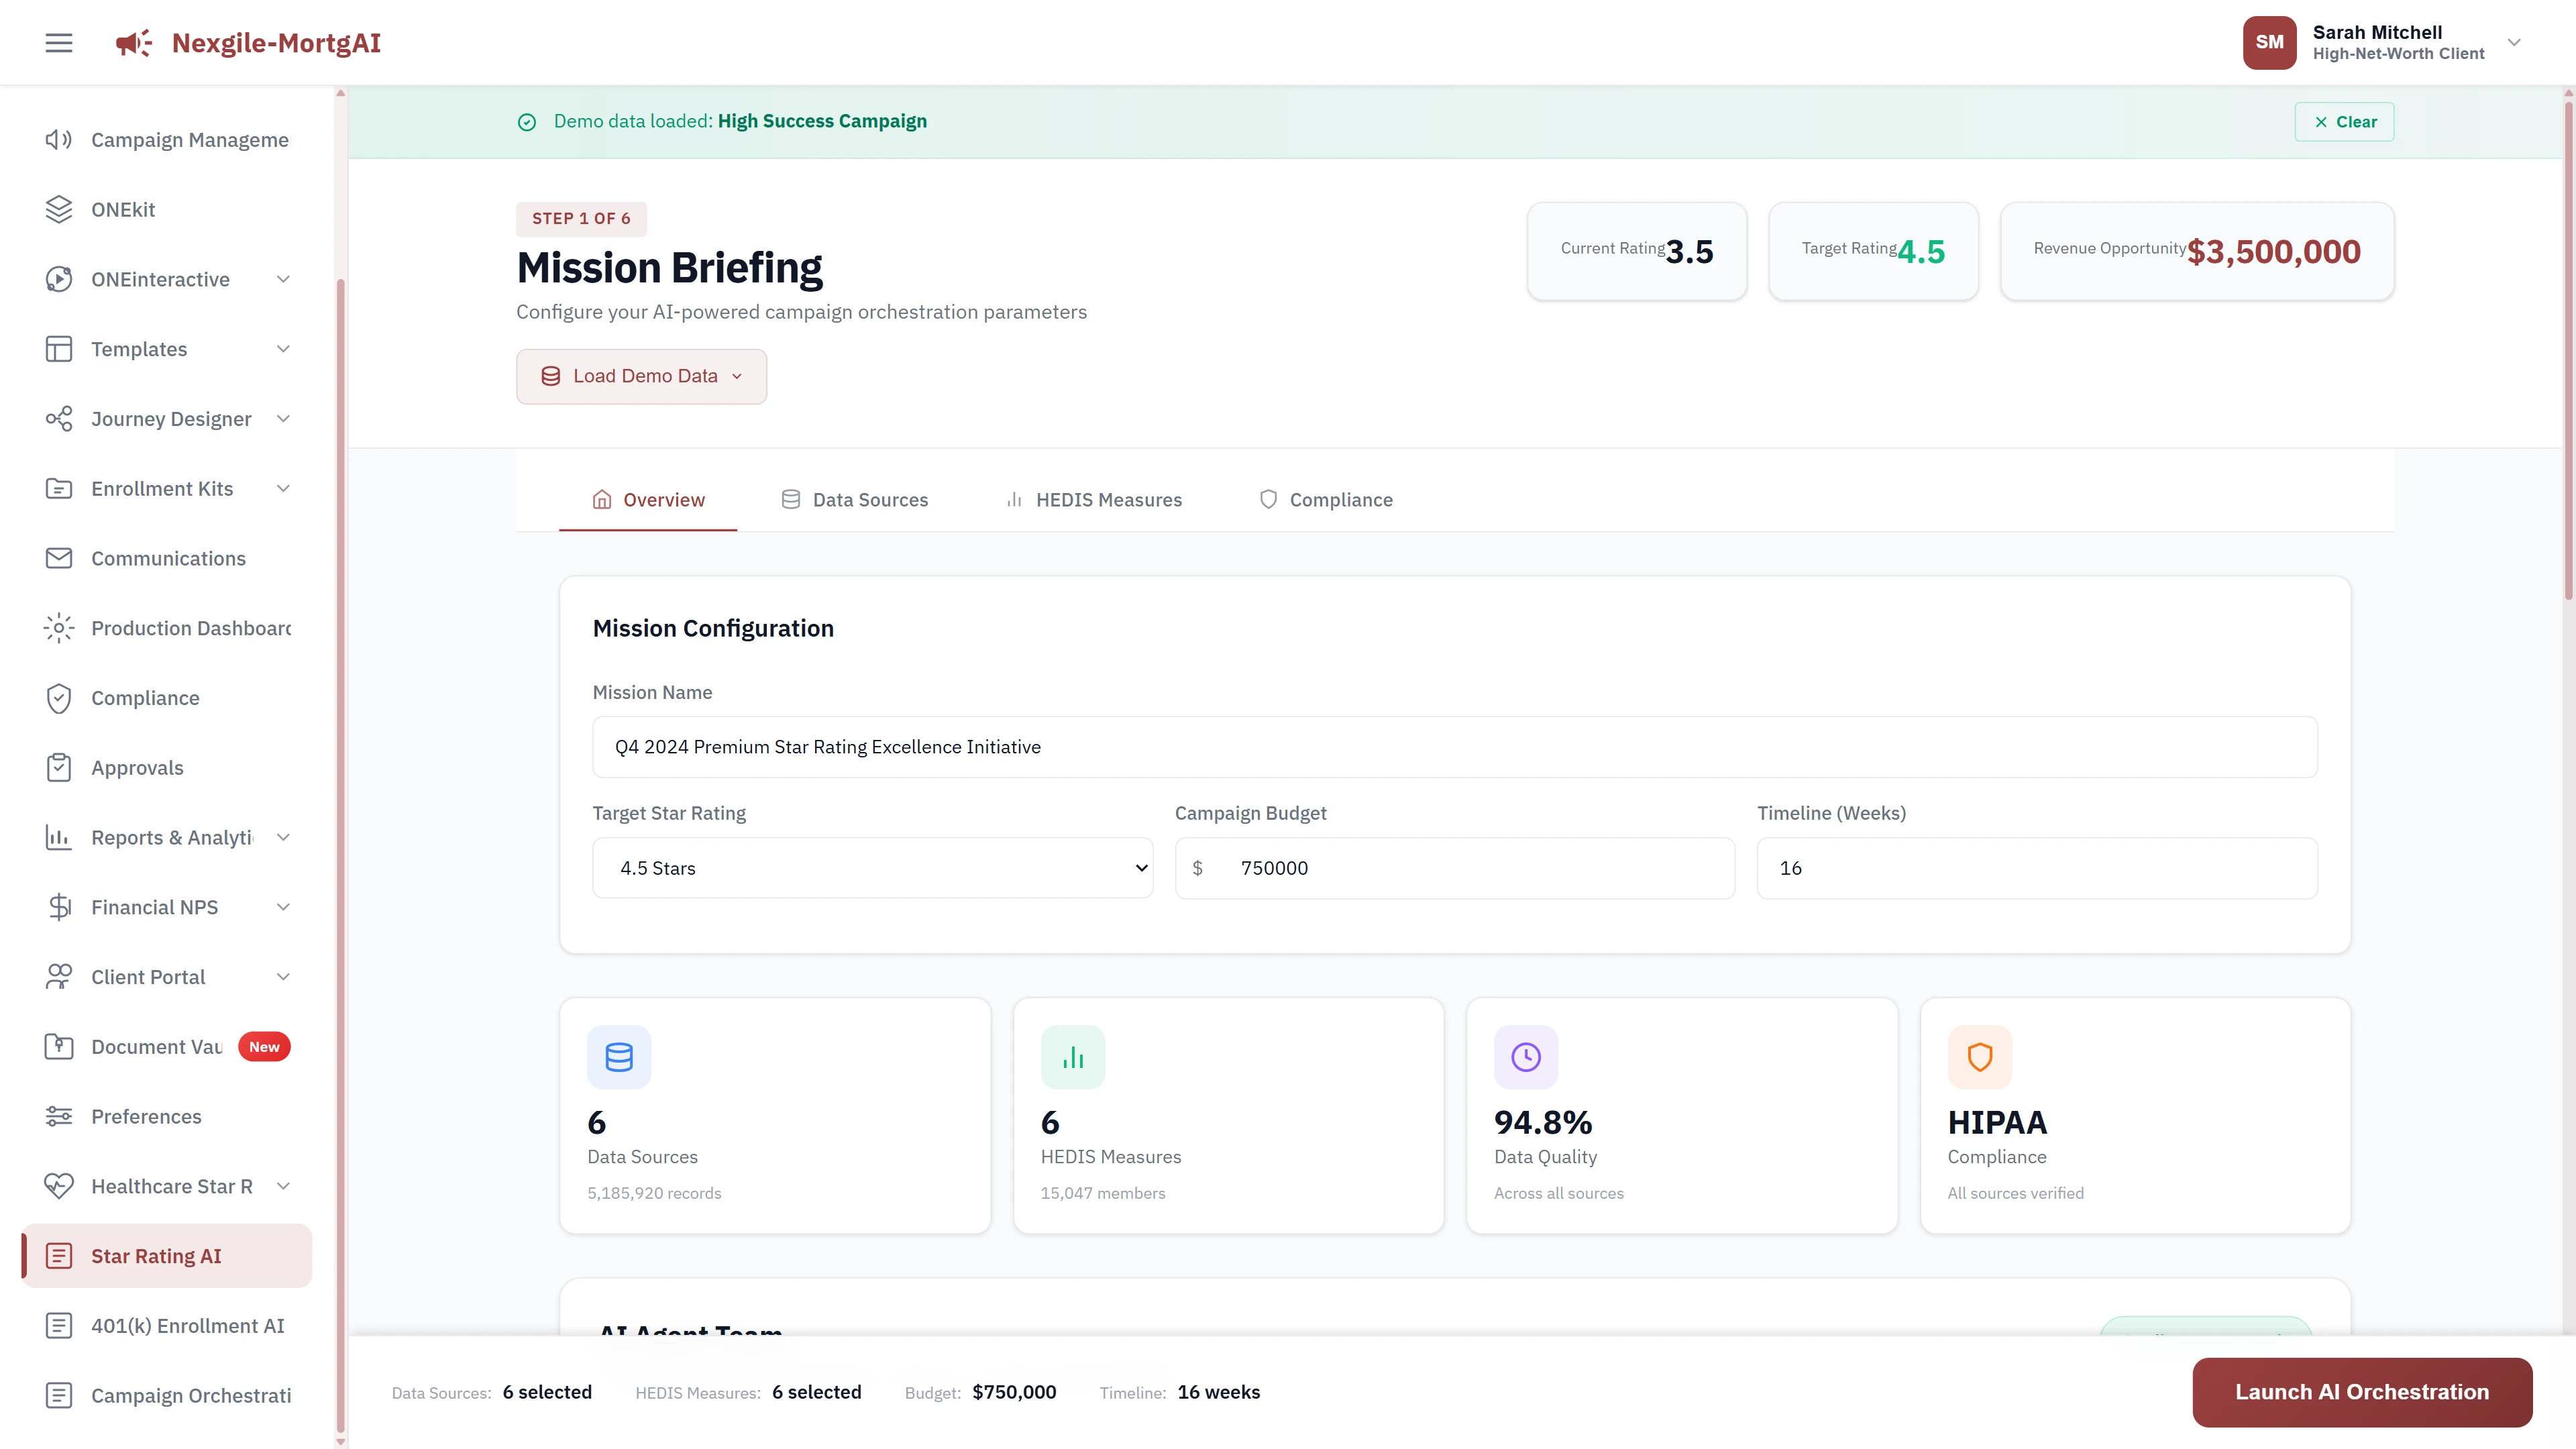This screenshot has width=2576, height=1449.
Task: Select the Financial NPS dollar icon
Action: coord(58,906)
